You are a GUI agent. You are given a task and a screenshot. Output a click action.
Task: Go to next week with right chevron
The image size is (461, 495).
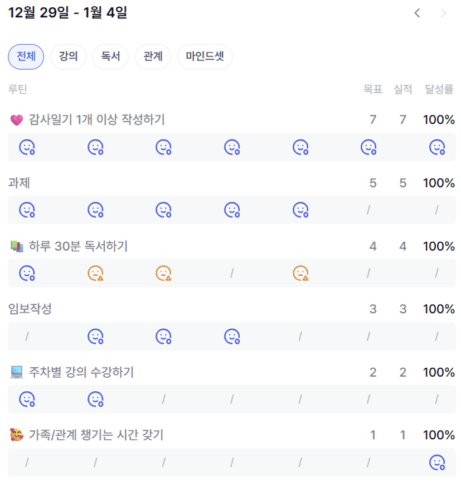point(444,13)
